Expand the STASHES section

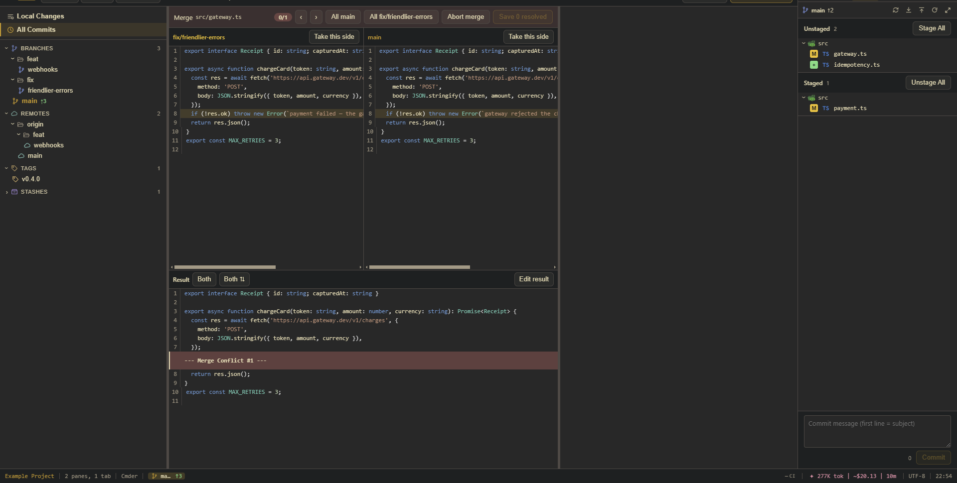[6, 192]
